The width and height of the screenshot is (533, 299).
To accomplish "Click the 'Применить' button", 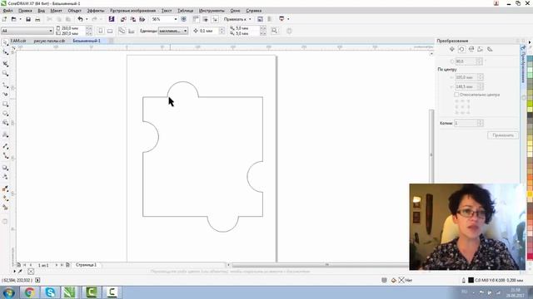I will point(503,135).
